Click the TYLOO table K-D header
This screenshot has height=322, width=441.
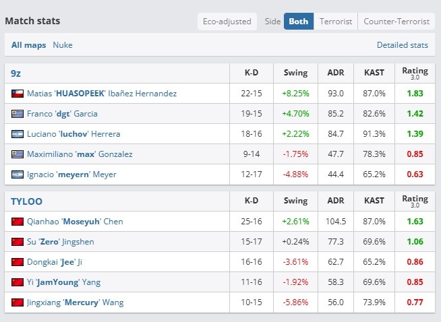[252, 201]
